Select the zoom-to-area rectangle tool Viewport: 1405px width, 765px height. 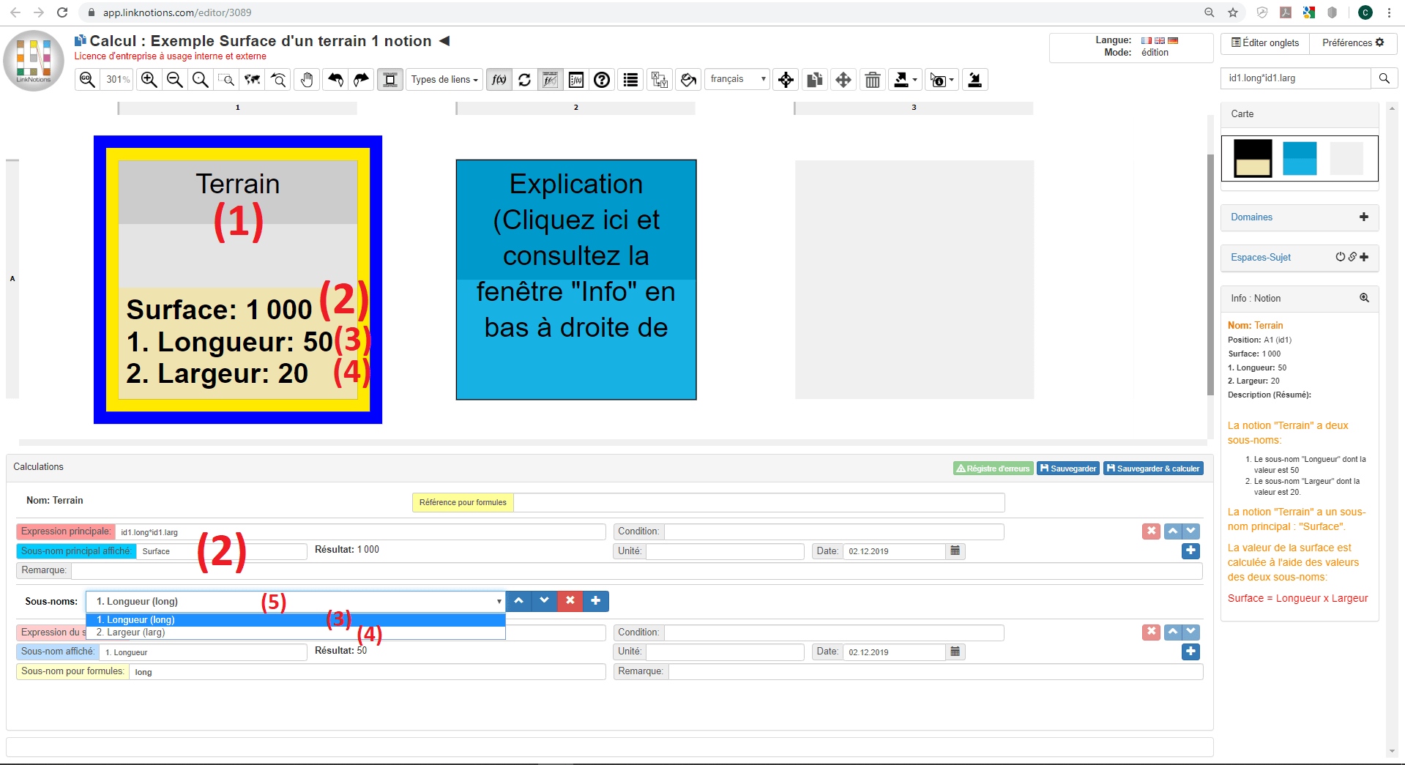pyautogui.click(x=227, y=79)
